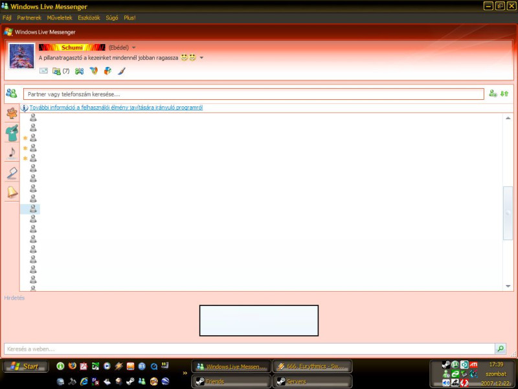Launch Winamp lightning icon in quick launch

118,366
